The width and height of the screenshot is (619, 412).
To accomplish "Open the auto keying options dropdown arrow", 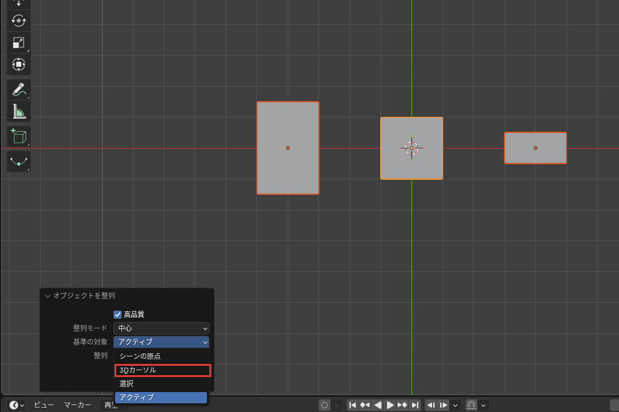I will click(x=336, y=405).
